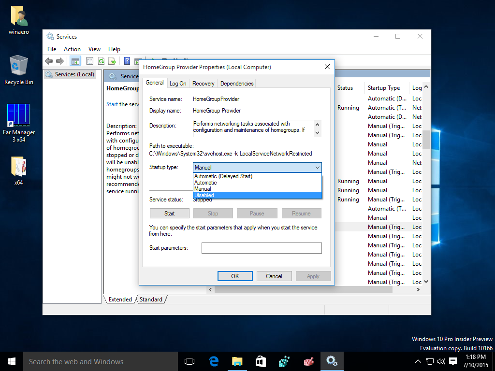Apply the startup type change
Viewport: 495px width, 371px height.
tap(313, 276)
